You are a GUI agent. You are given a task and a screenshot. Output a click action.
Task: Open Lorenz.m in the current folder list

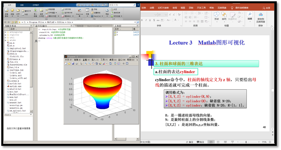point(14,81)
